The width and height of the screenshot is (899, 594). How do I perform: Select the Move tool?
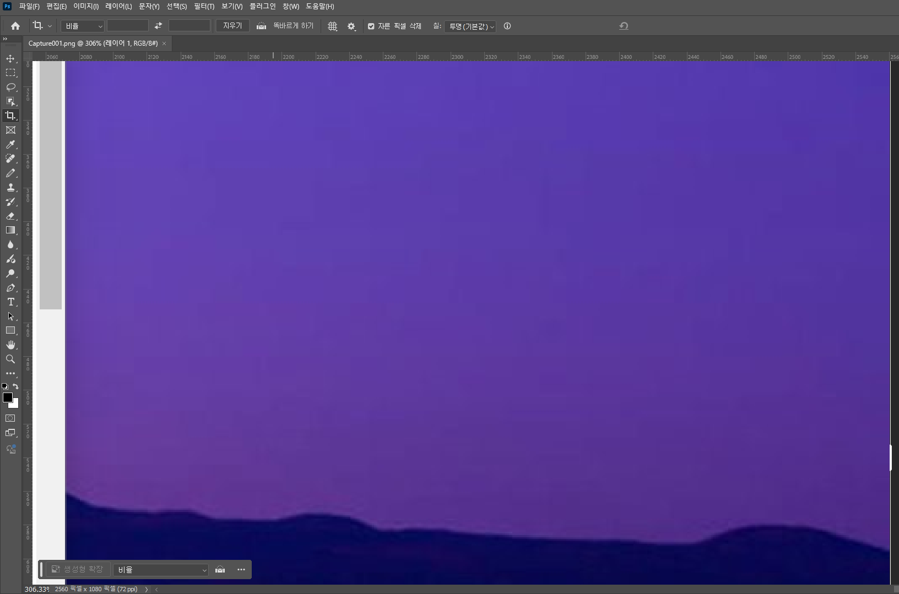tap(10, 58)
